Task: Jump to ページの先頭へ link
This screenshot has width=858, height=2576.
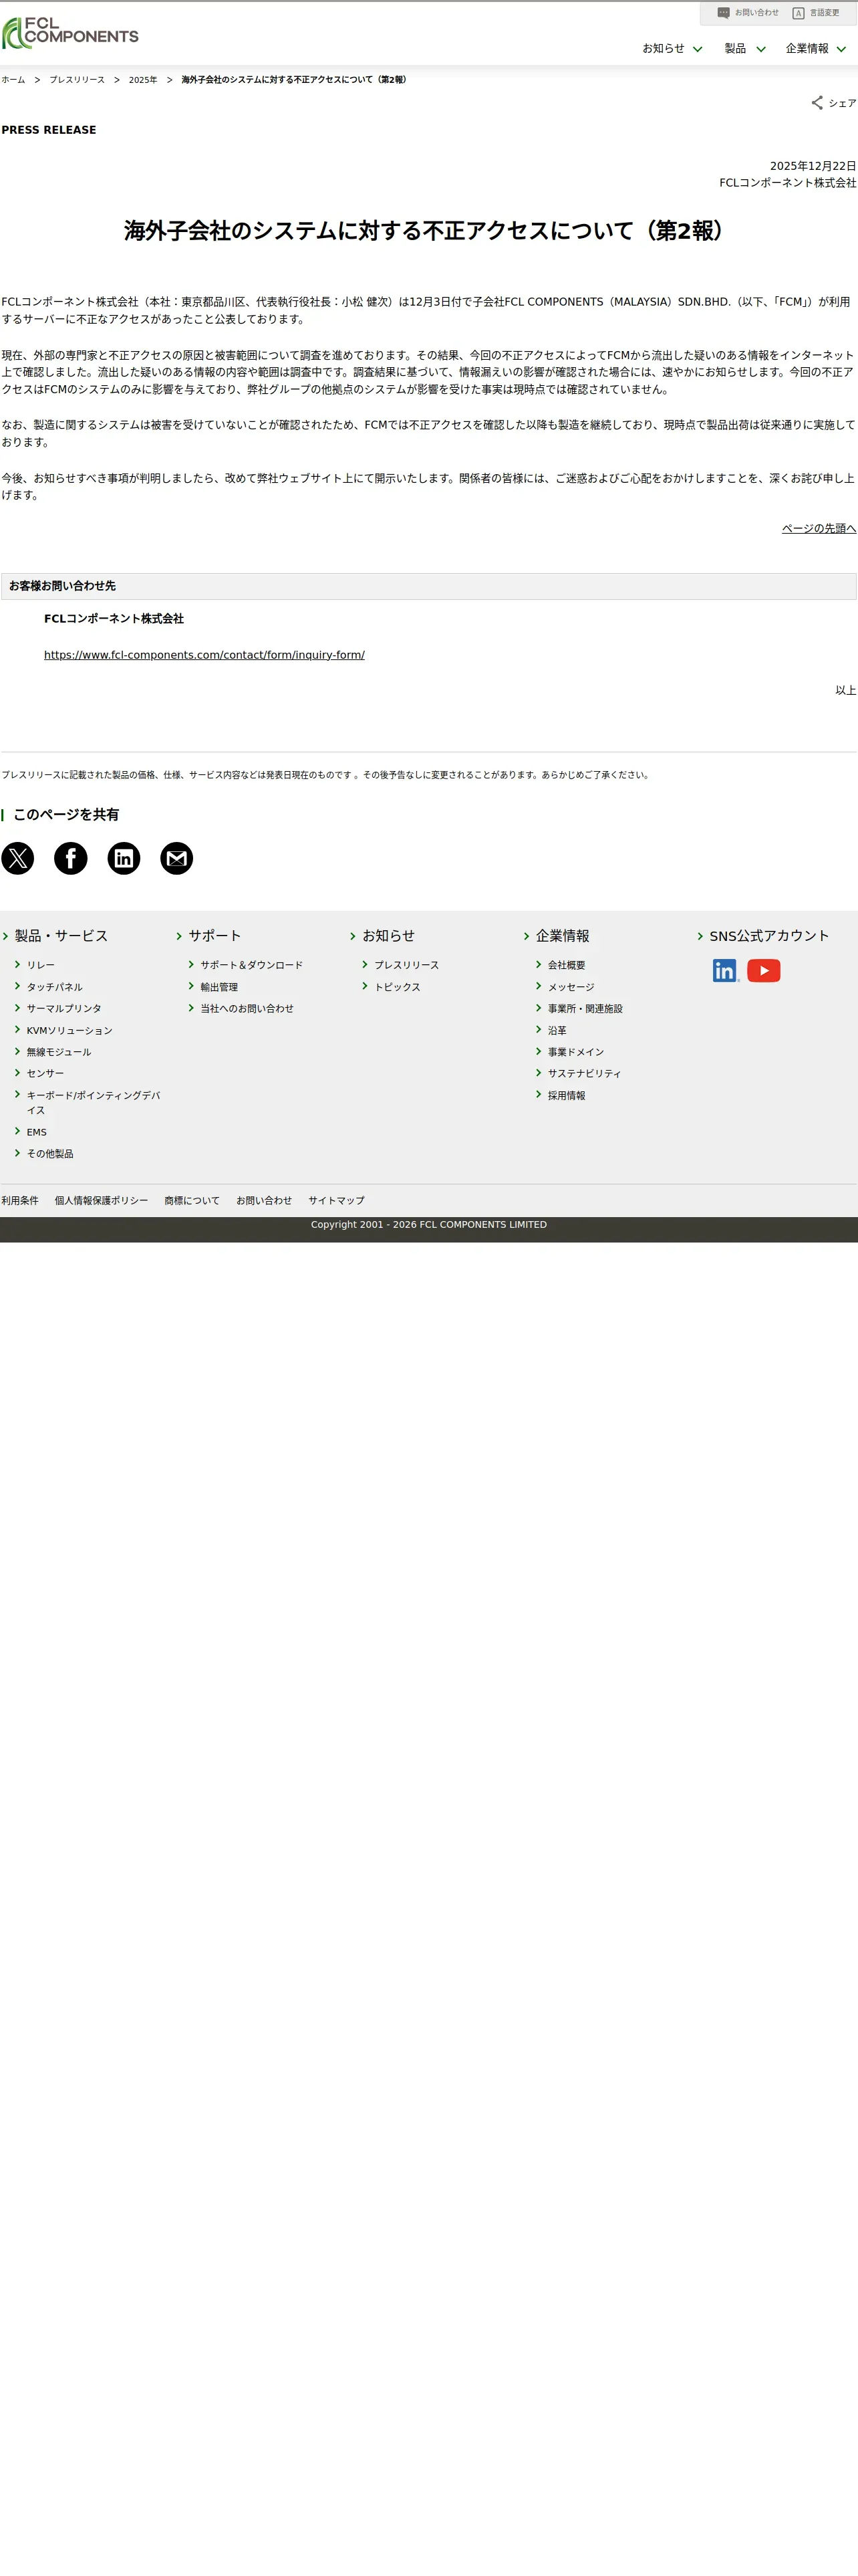Action: 819,528
